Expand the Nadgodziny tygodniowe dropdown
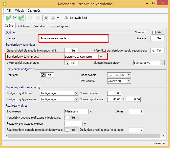Viewport: 170px width, 148px height. [76, 99]
